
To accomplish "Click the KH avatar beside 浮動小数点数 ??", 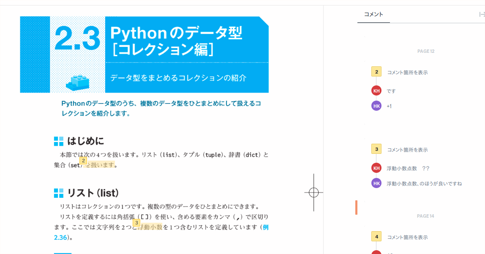I will 376,168.
